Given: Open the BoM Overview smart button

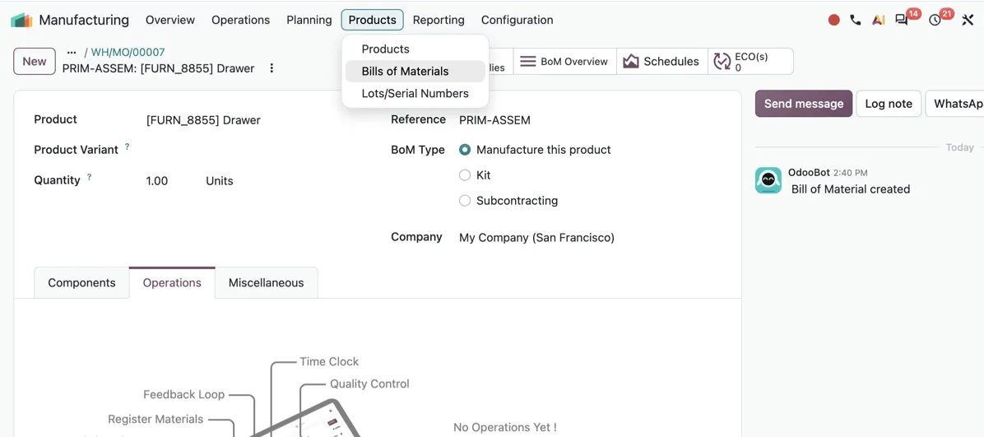Looking at the screenshot, I should click(564, 62).
